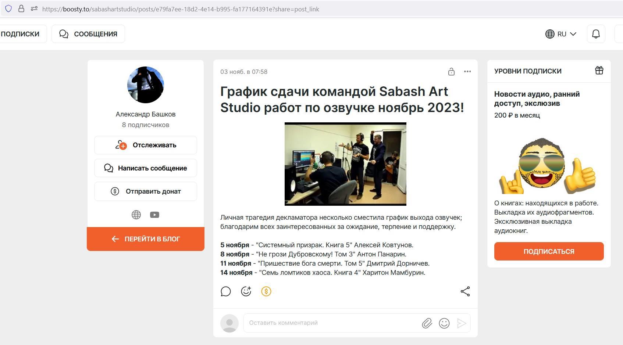This screenshot has height=345, width=623.
Task: Open the emoji picker in comment box
Action: click(444, 323)
